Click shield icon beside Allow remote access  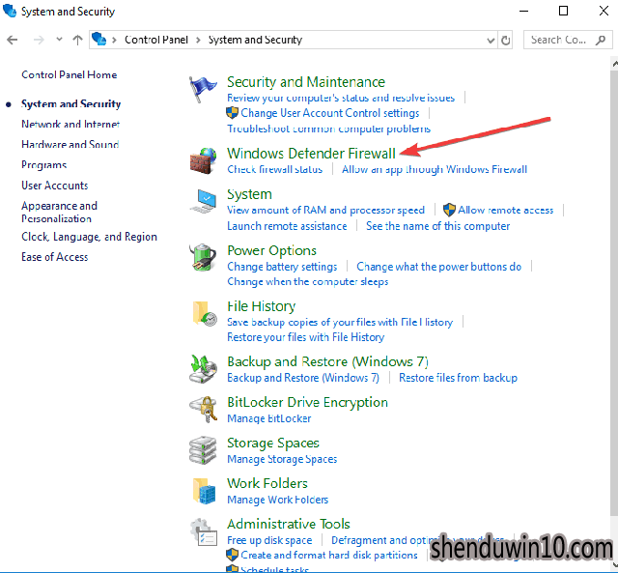pyautogui.click(x=449, y=210)
